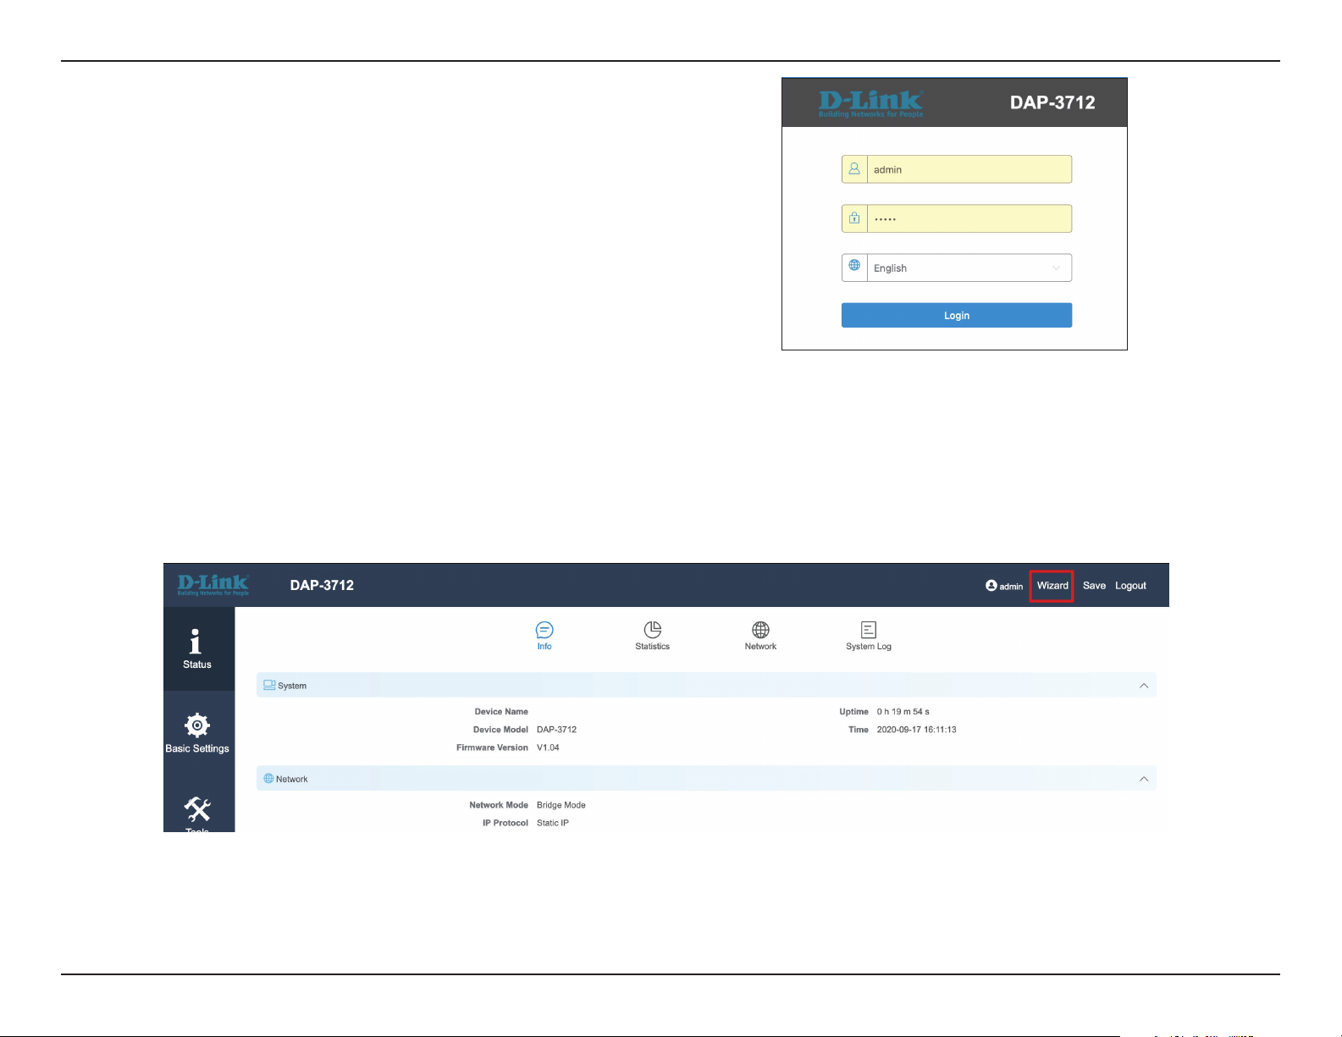
Task: Click the DAP-3712 title in dashboard header
Action: (322, 585)
